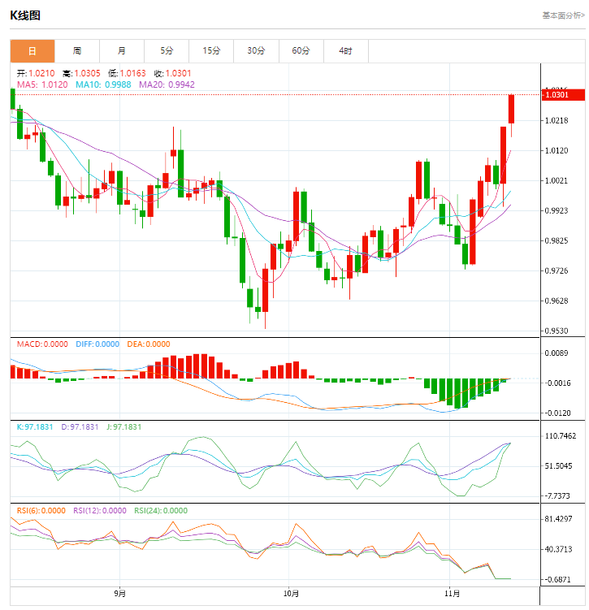Click the 0.9530 price axis label
The image size is (589, 610).
pyautogui.click(x=557, y=331)
